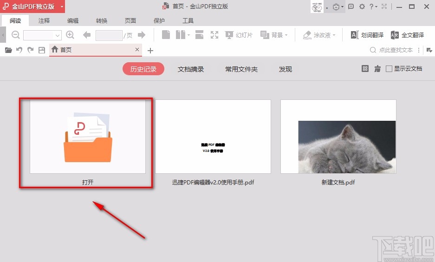The height and width of the screenshot is (262, 435).
Task: Click the 打开 label text
Action: [88, 183]
